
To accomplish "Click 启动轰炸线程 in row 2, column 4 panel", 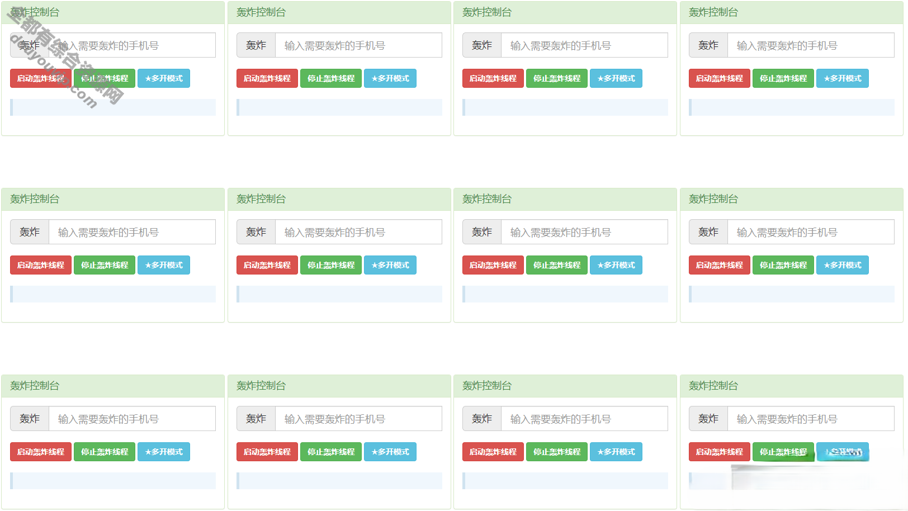I will tap(720, 265).
